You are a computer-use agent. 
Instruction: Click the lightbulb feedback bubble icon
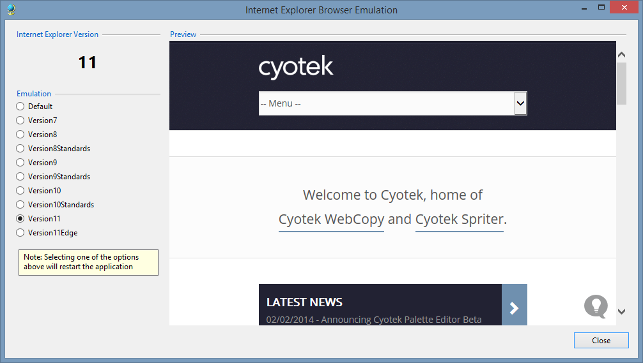[596, 306]
